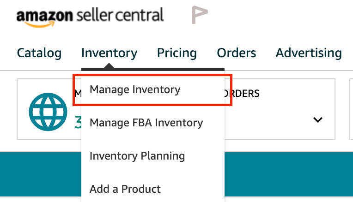Click the teal number 3 link

[x=78, y=122]
